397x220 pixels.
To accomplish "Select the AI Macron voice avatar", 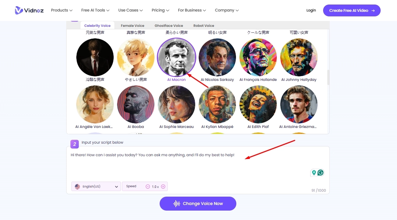I will tap(176, 57).
